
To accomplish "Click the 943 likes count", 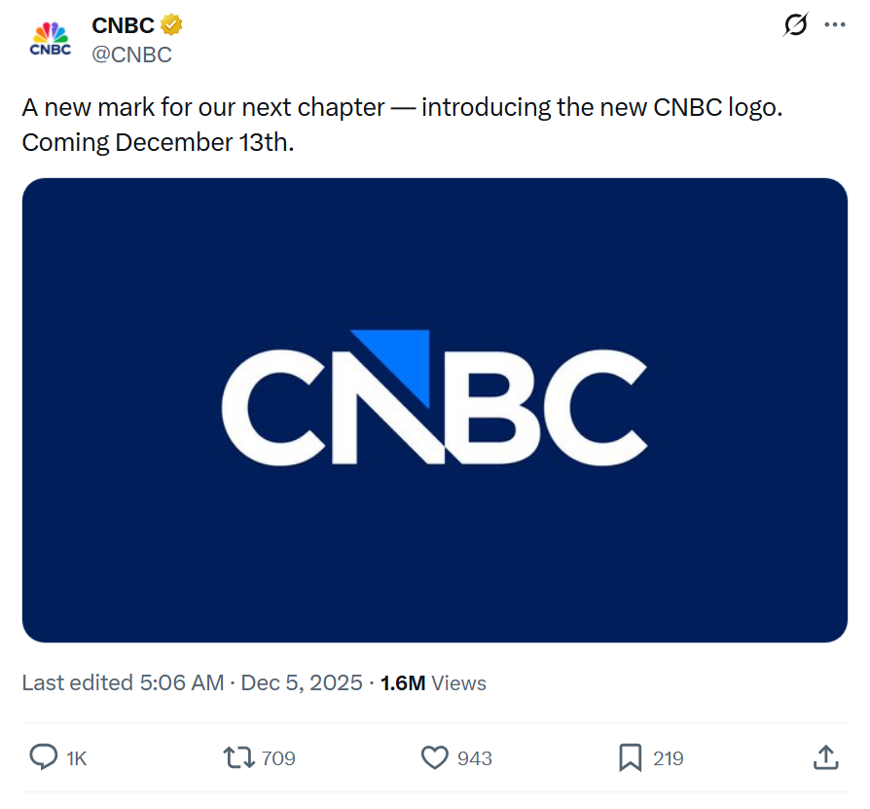I will (475, 758).
